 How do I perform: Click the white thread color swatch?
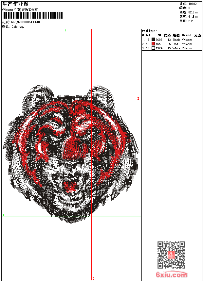point(153,48)
